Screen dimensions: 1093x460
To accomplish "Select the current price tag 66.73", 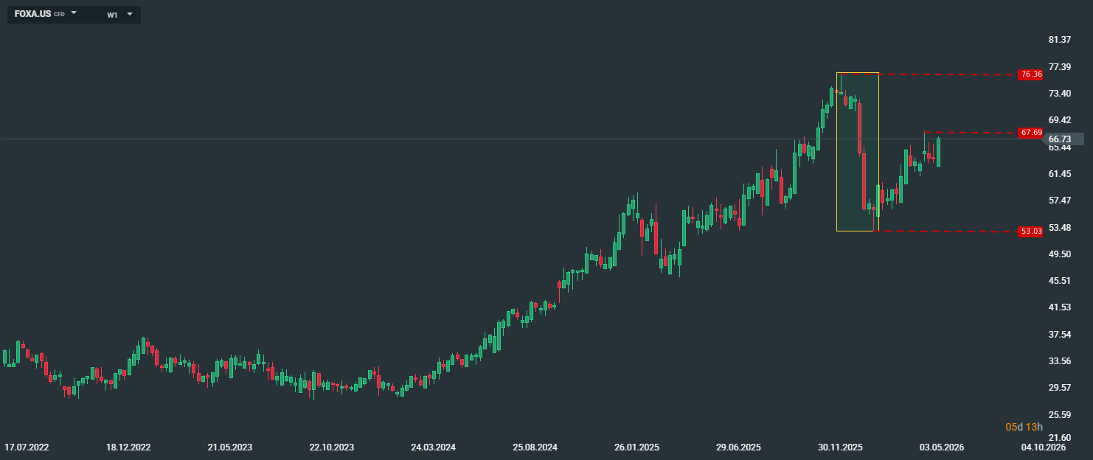I will tap(1060, 139).
